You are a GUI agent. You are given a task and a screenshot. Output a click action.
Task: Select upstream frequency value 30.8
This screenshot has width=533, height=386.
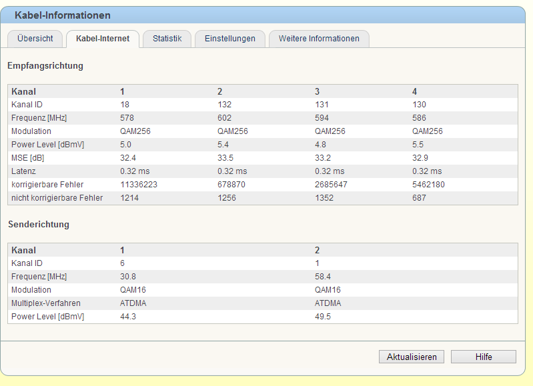click(x=127, y=277)
